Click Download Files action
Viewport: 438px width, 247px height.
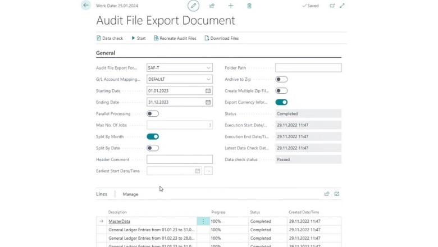coord(221,38)
